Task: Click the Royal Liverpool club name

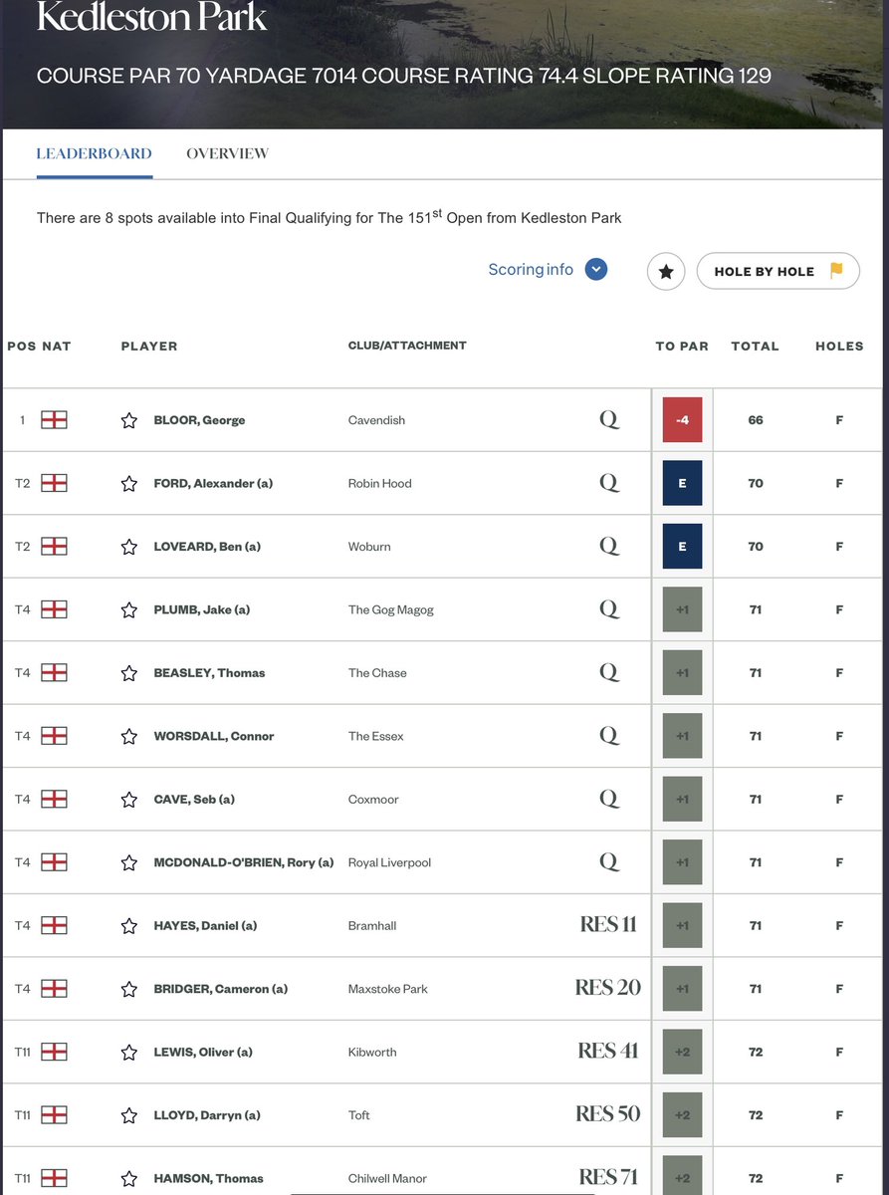Action: click(389, 862)
